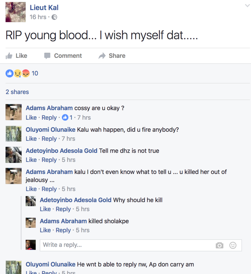The image size is (251, 274).
Task: Open the Lieut Kal profile link
Action: tap(44, 8)
